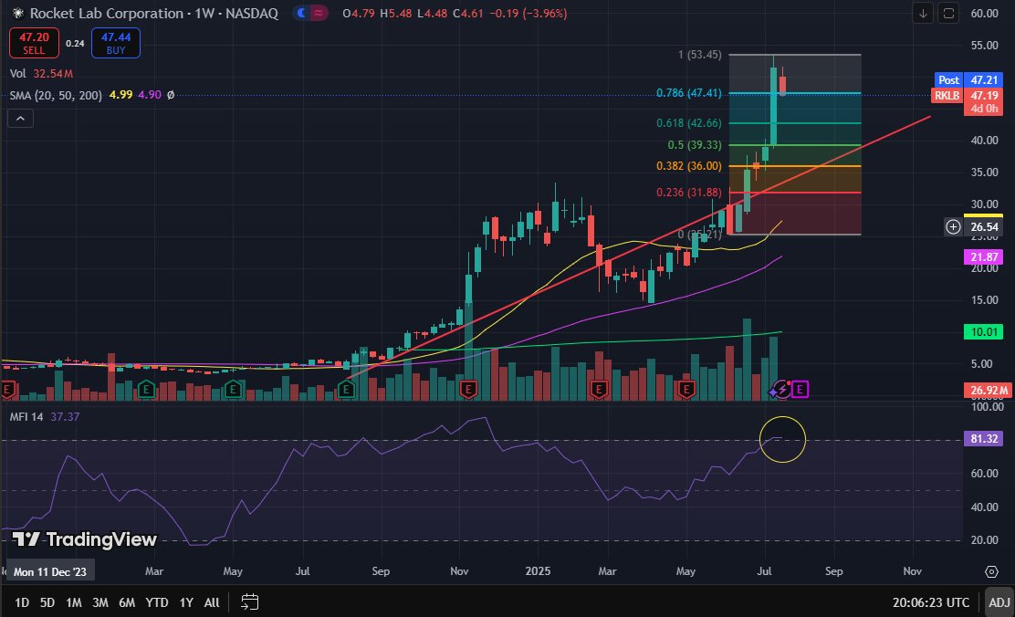The height and width of the screenshot is (617, 1015).
Task: Click the 47.44 BUY button
Action: [116, 43]
